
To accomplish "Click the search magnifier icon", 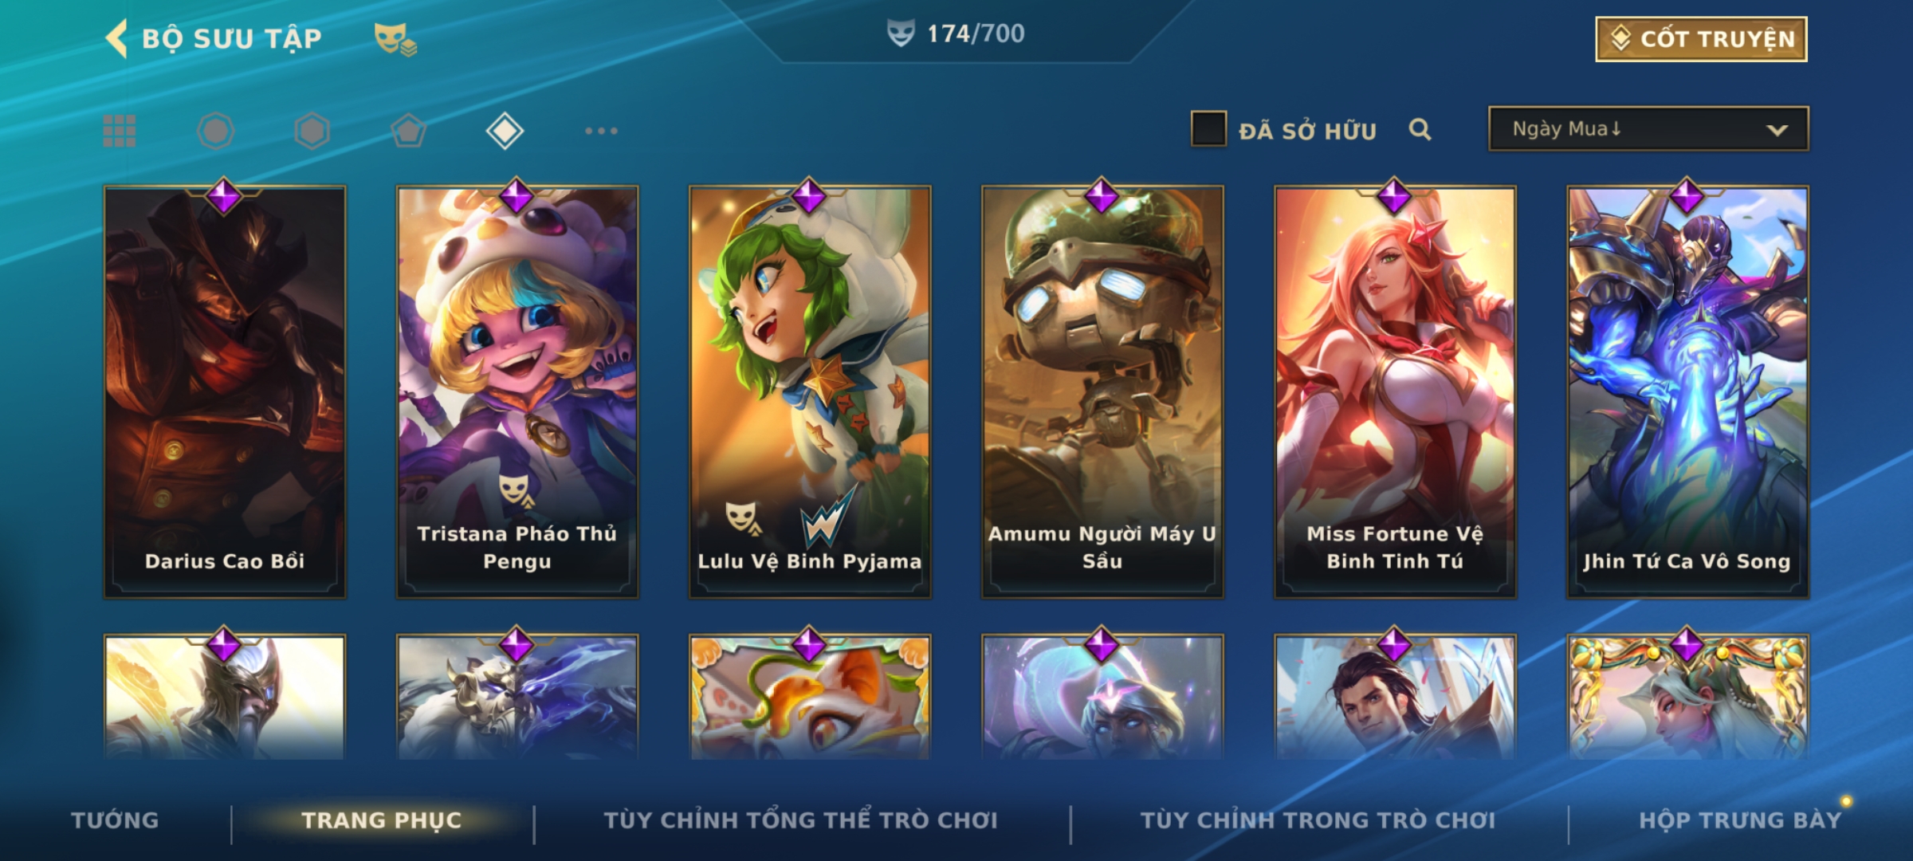I will 1420,129.
